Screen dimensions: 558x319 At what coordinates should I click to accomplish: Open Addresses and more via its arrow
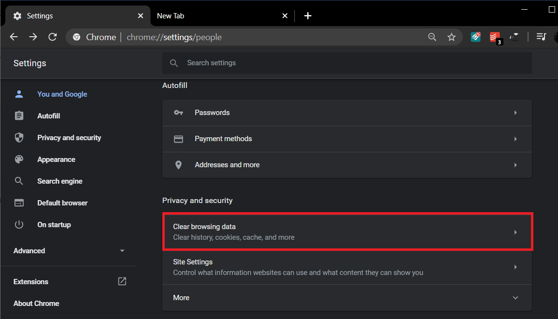coord(515,165)
